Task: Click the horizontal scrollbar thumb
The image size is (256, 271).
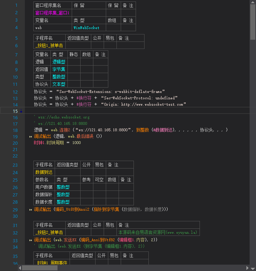Action: click(x=40, y=268)
